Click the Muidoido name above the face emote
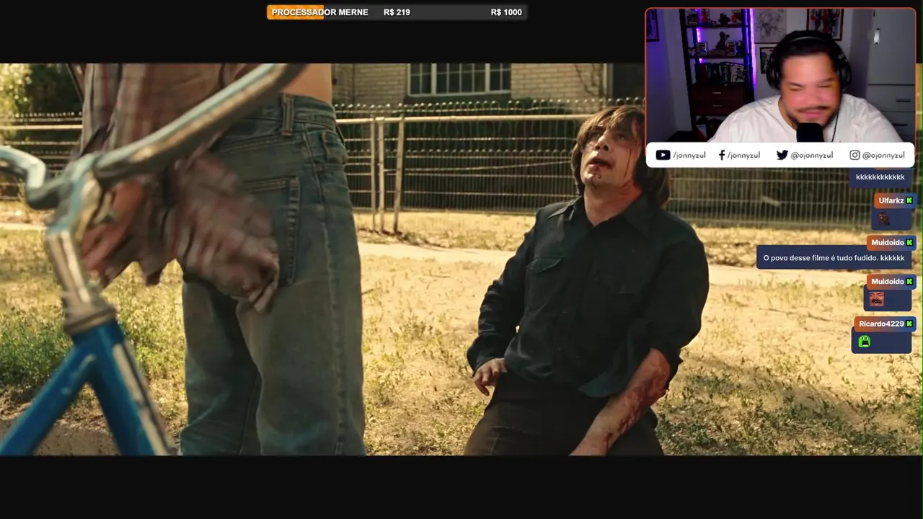Image resolution: width=923 pixels, height=519 pixels. [x=887, y=281]
